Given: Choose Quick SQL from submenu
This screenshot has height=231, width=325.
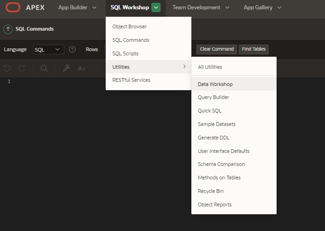Looking at the screenshot, I should point(234,111).
